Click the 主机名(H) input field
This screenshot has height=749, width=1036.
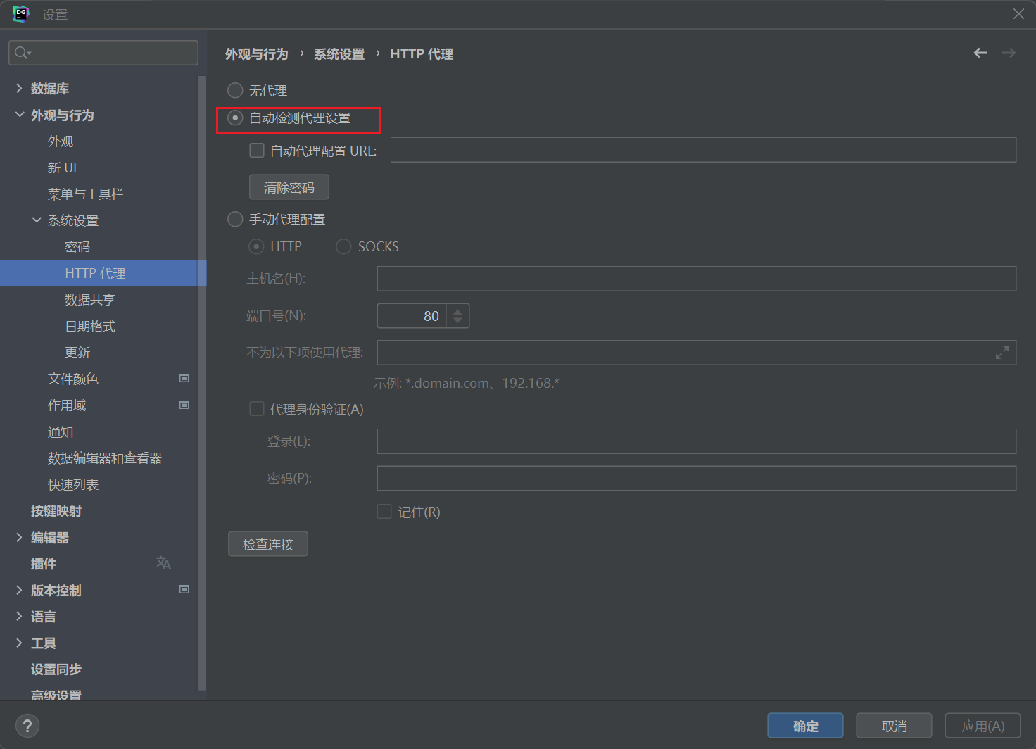[x=697, y=279]
